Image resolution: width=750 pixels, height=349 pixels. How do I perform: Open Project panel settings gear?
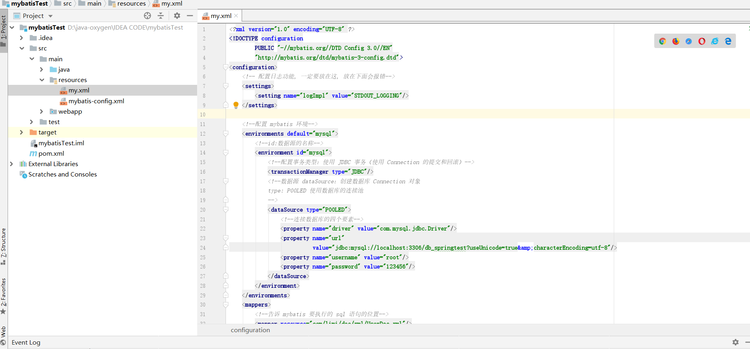click(x=177, y=16)
